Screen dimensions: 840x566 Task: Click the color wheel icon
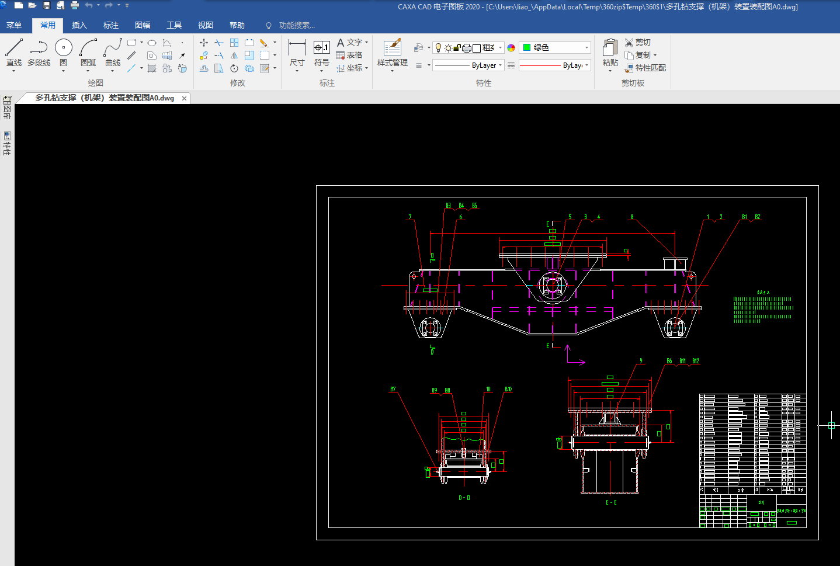click(x=511, y=48)
